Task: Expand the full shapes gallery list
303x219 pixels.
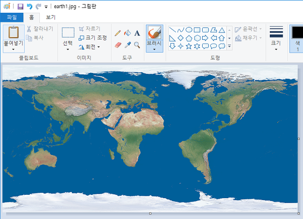Action: pos(229,46)
